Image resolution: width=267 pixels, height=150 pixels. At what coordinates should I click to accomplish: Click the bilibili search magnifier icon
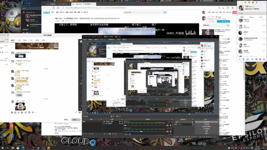(165, 12)
